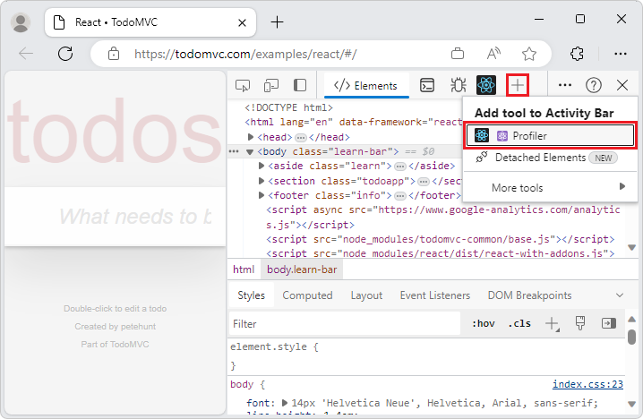The image size is (643, 419).
Task: Expand more style tabs chevron
Action: [x=620, y=295]
